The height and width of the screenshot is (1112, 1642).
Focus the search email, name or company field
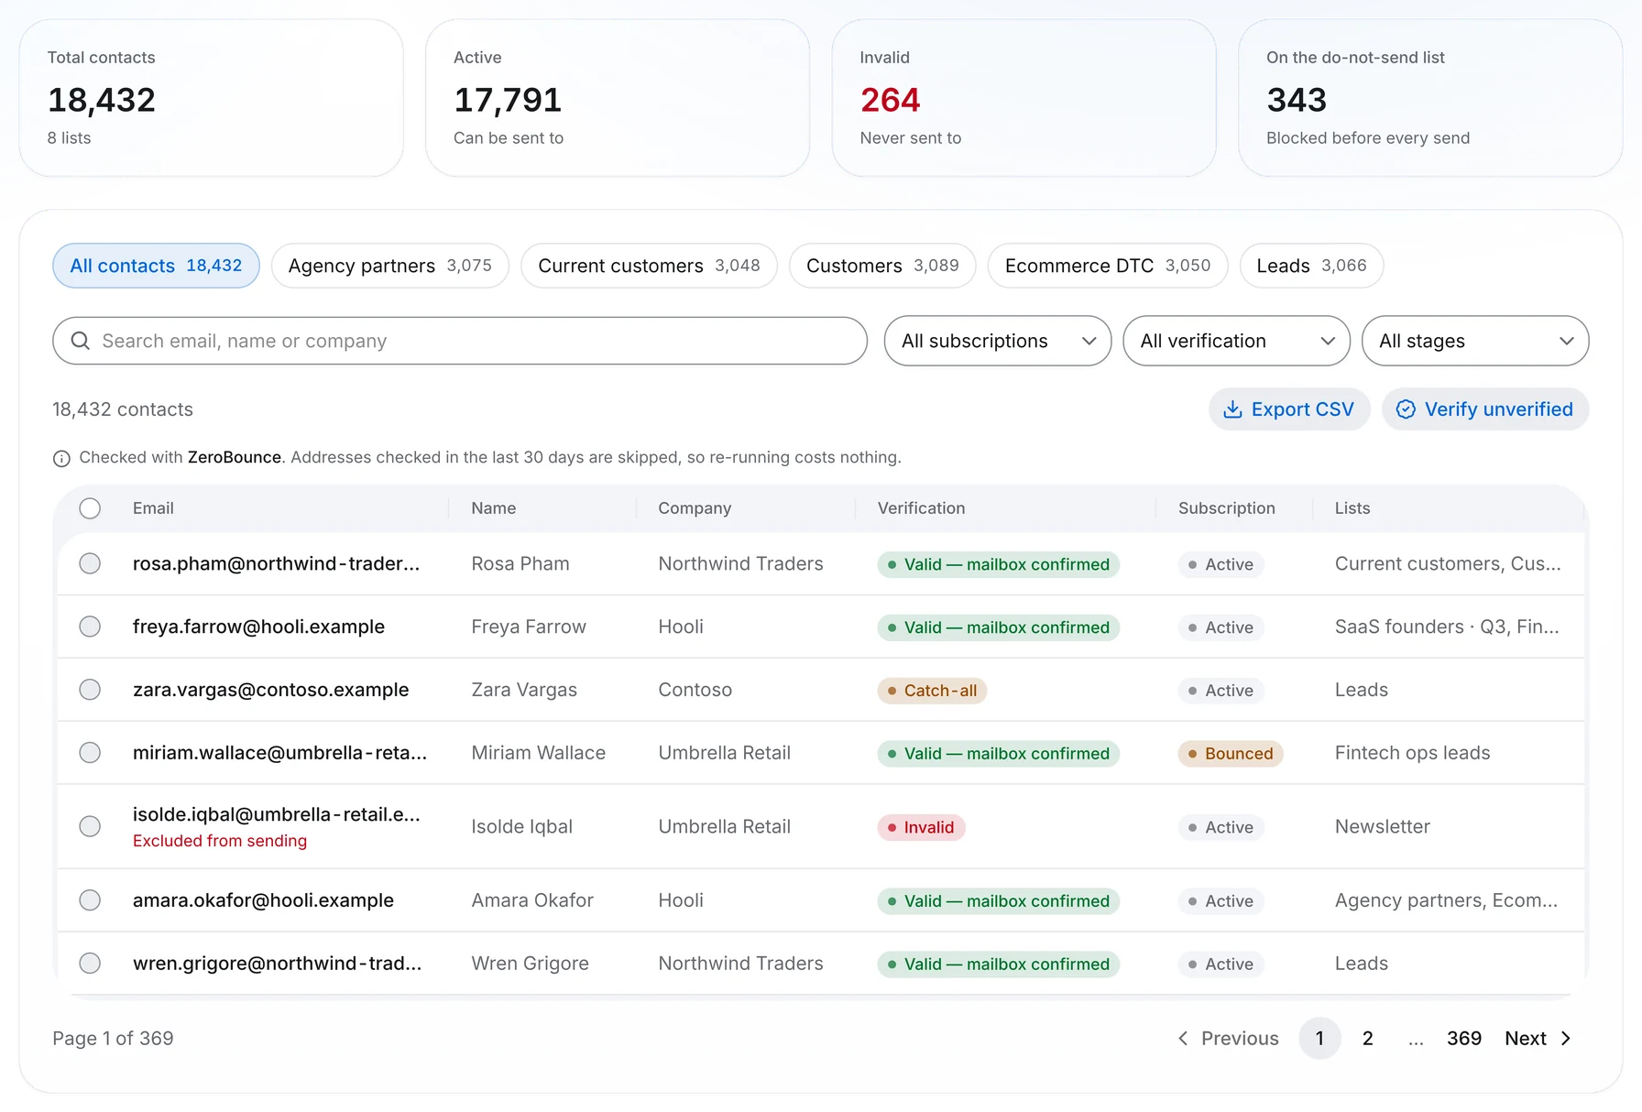460,341
